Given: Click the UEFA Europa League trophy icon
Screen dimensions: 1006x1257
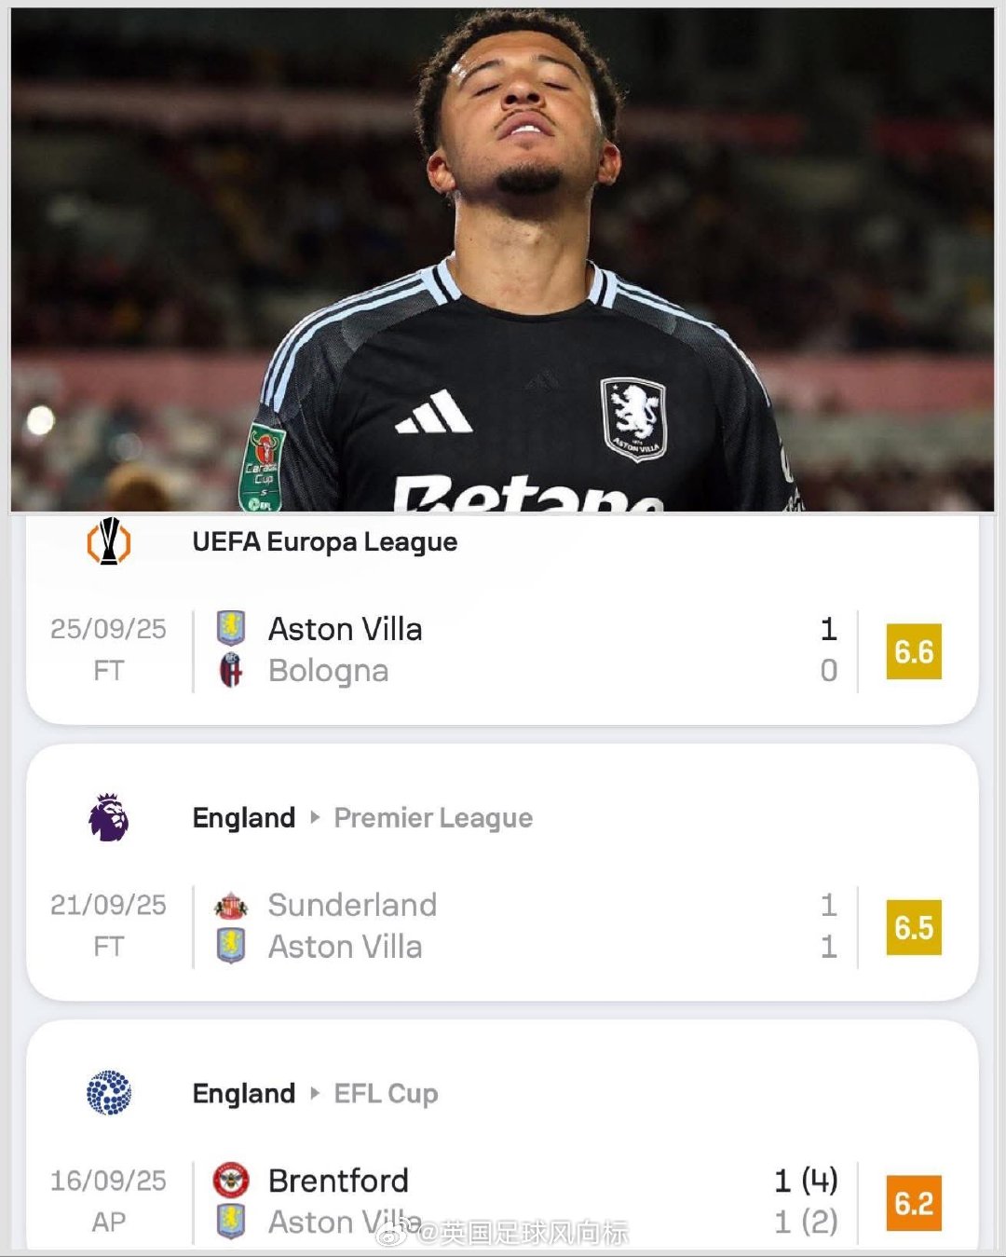Looking at the screenshot, I should coord(109,541).
